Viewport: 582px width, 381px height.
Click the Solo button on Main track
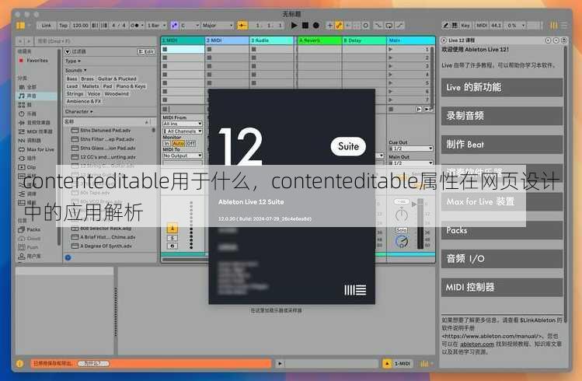pyautogui.click(x=401, y=230)
